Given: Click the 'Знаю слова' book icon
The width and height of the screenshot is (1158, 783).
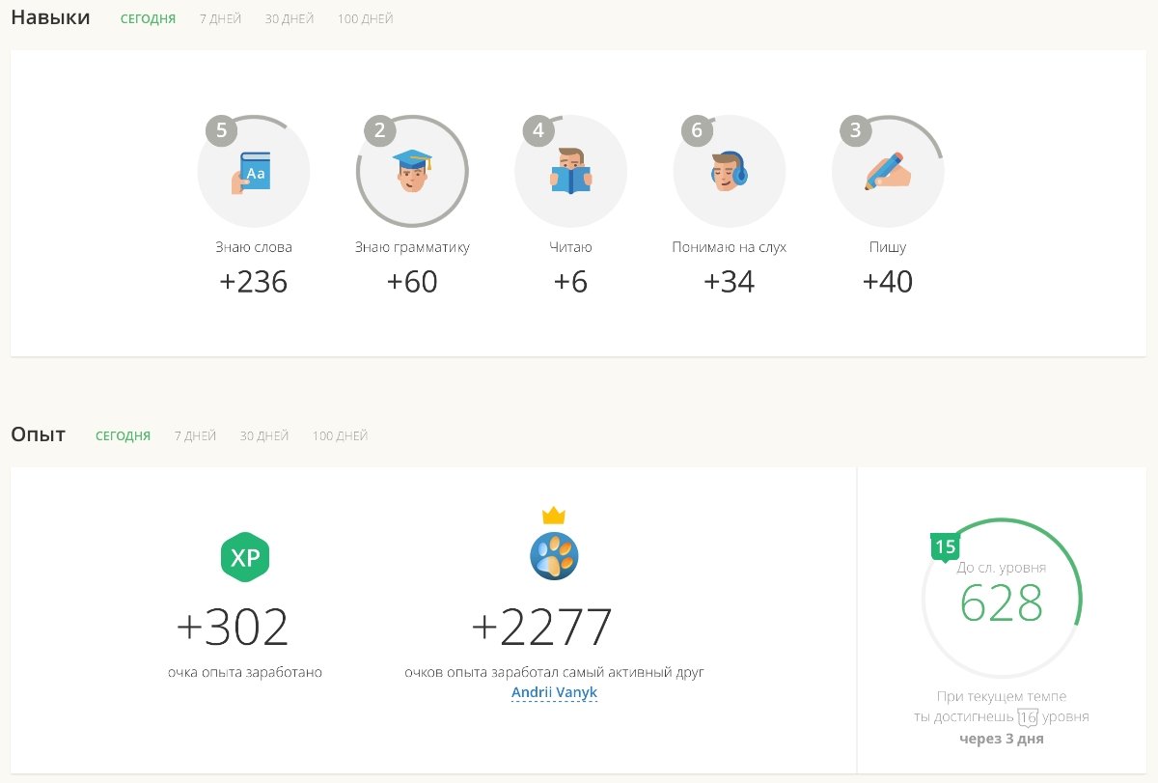Looking at the screenshot, I should coord(253,172).
